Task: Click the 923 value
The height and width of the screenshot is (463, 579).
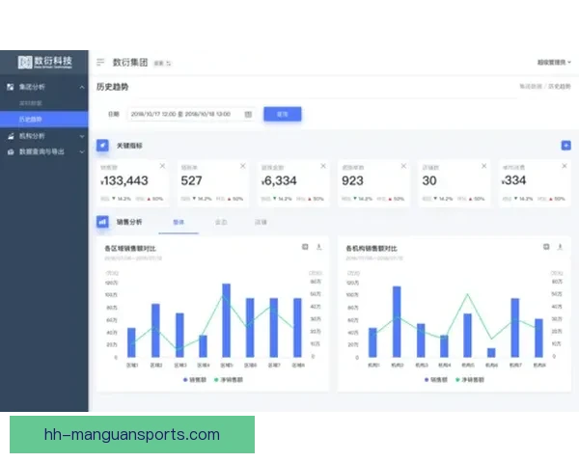Action: tap(352, 180)
